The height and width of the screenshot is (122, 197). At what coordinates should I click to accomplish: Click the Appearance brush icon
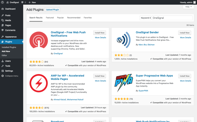3,37
